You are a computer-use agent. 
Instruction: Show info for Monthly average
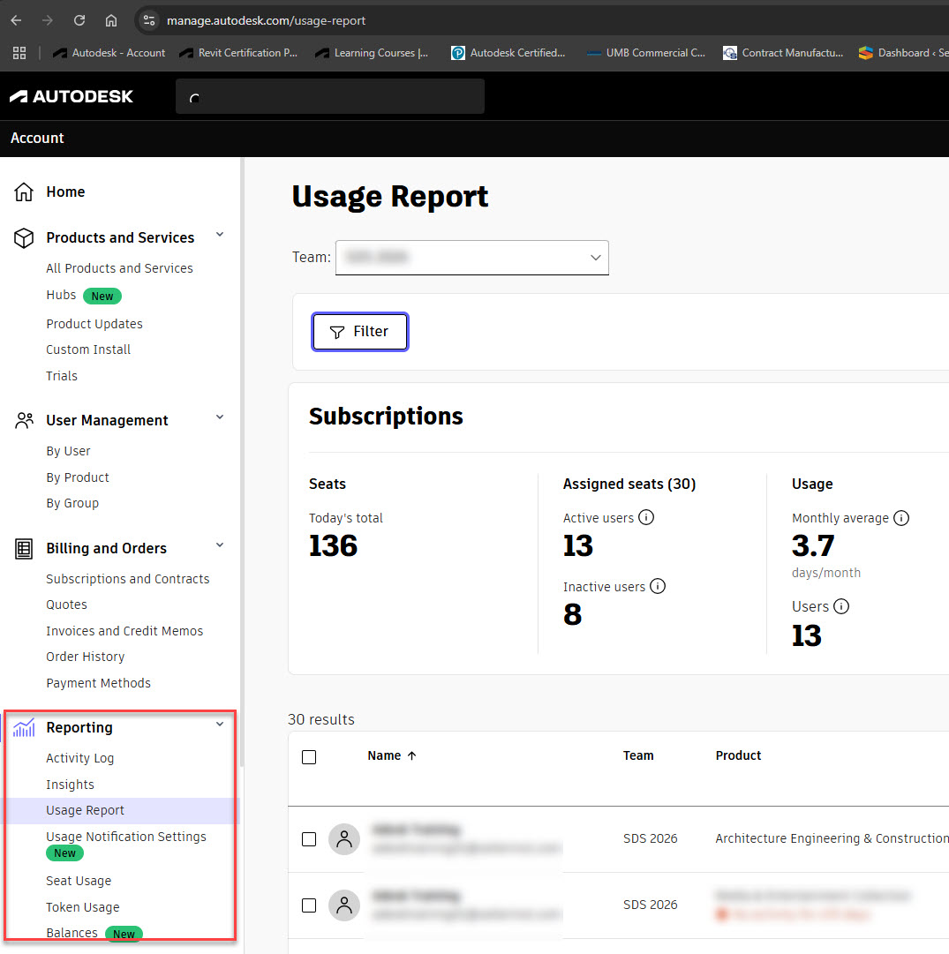tap(901, 518)
